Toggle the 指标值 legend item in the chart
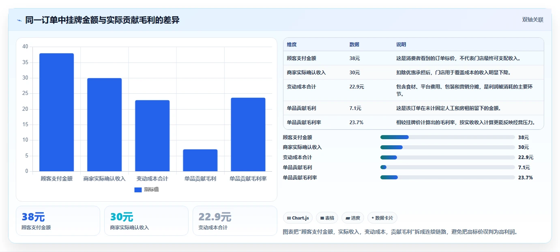 point(146,190)
